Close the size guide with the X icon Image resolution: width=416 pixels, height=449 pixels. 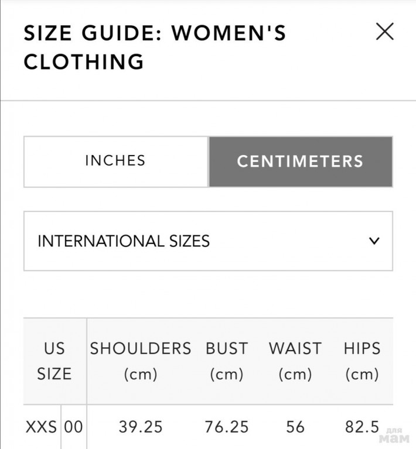click(x=384, y=32)
